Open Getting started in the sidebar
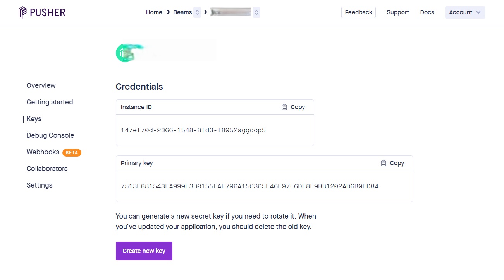The image size is (504, 280). [50, 102]
